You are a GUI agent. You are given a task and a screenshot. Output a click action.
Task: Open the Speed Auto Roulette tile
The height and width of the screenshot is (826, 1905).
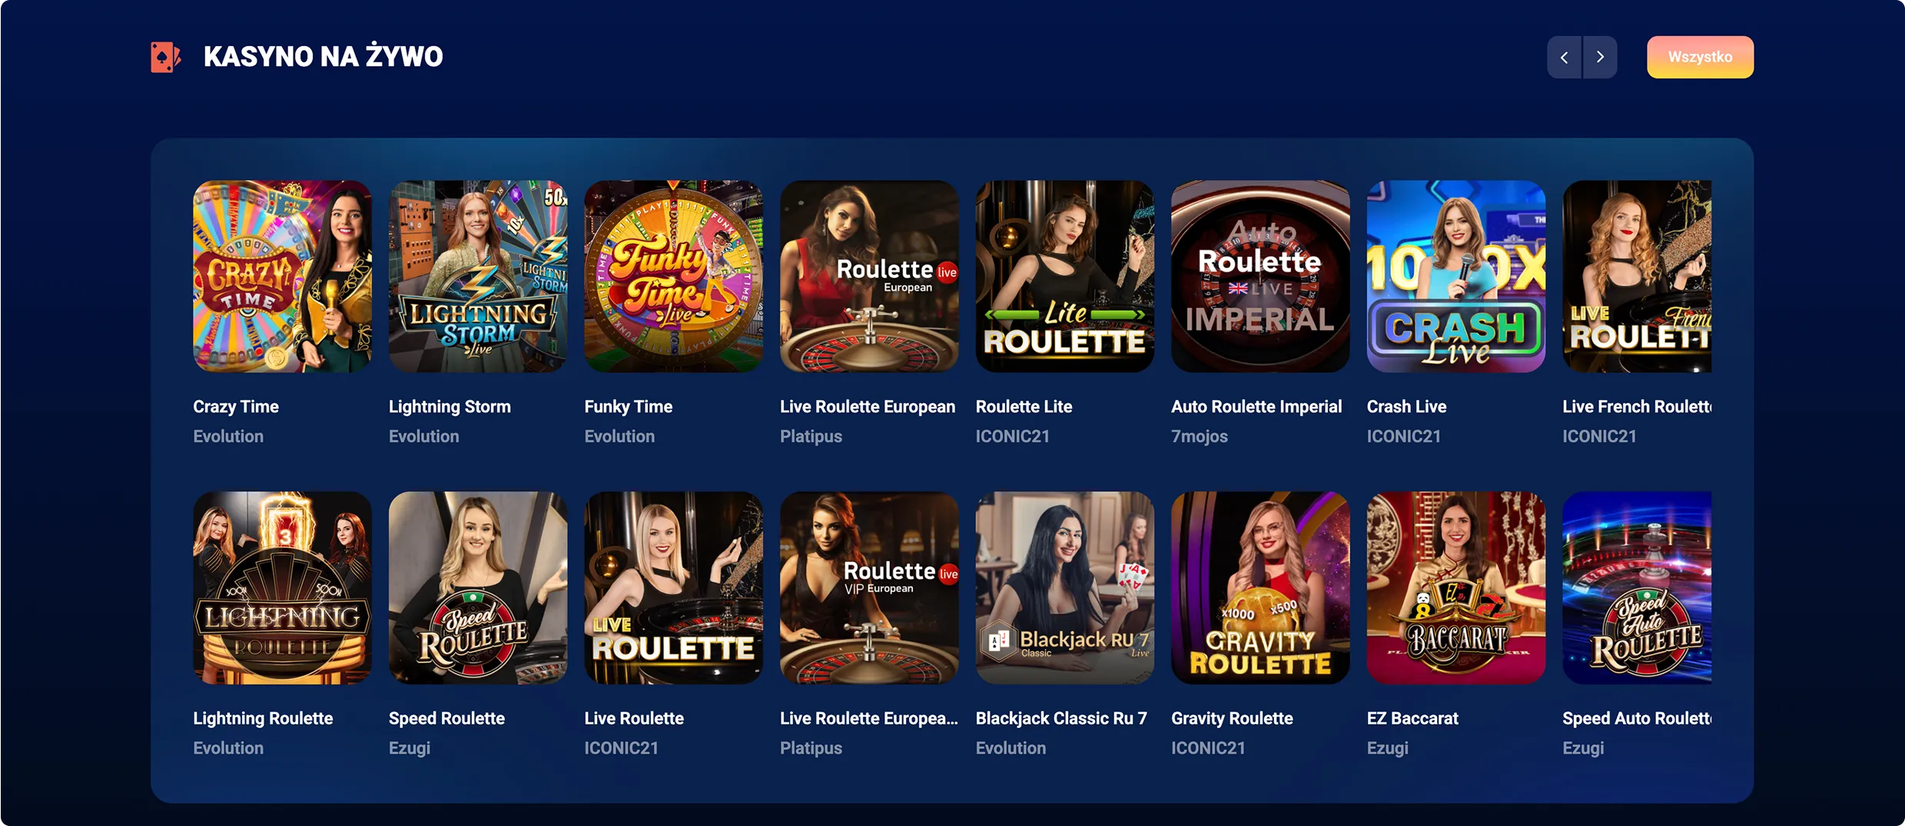pos(1637,588)
